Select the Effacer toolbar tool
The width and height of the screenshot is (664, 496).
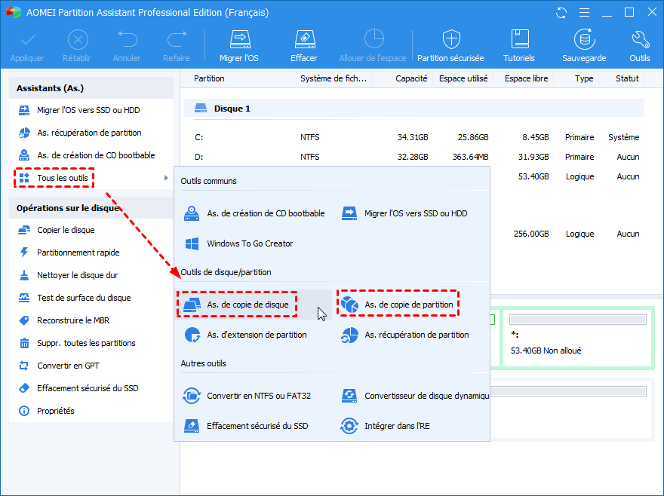coord(304,47)
